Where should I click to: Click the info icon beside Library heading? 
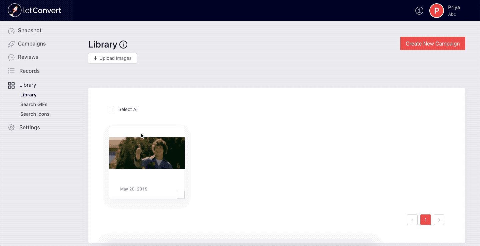123,45
